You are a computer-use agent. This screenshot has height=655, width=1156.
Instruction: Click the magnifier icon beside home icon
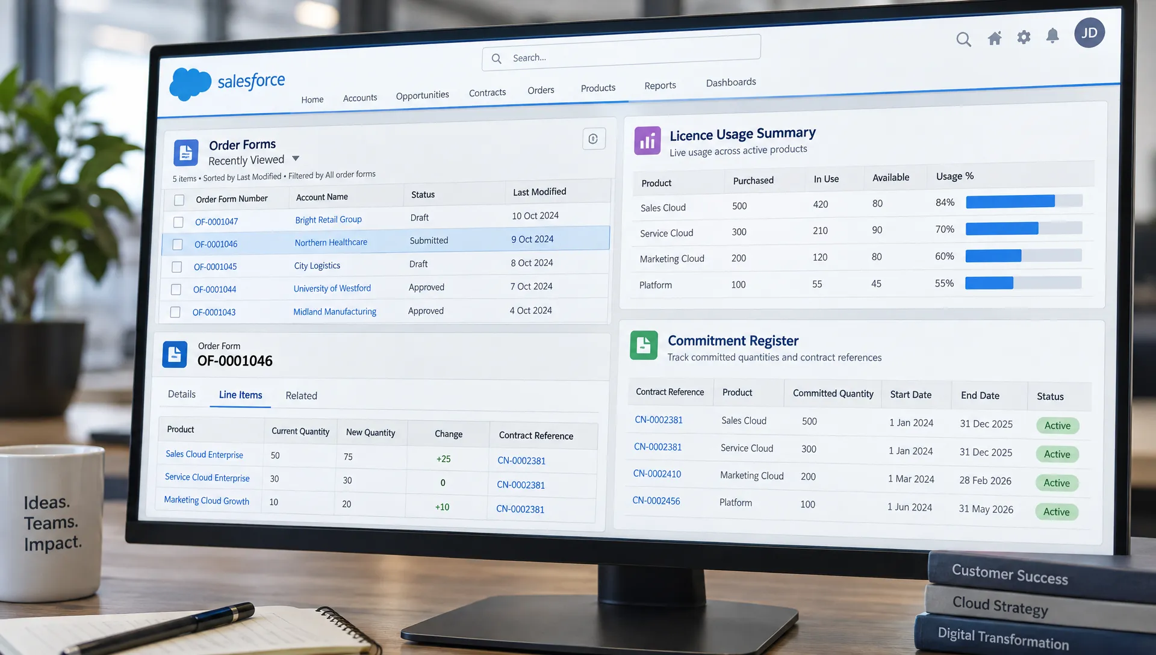click(964, 40)
